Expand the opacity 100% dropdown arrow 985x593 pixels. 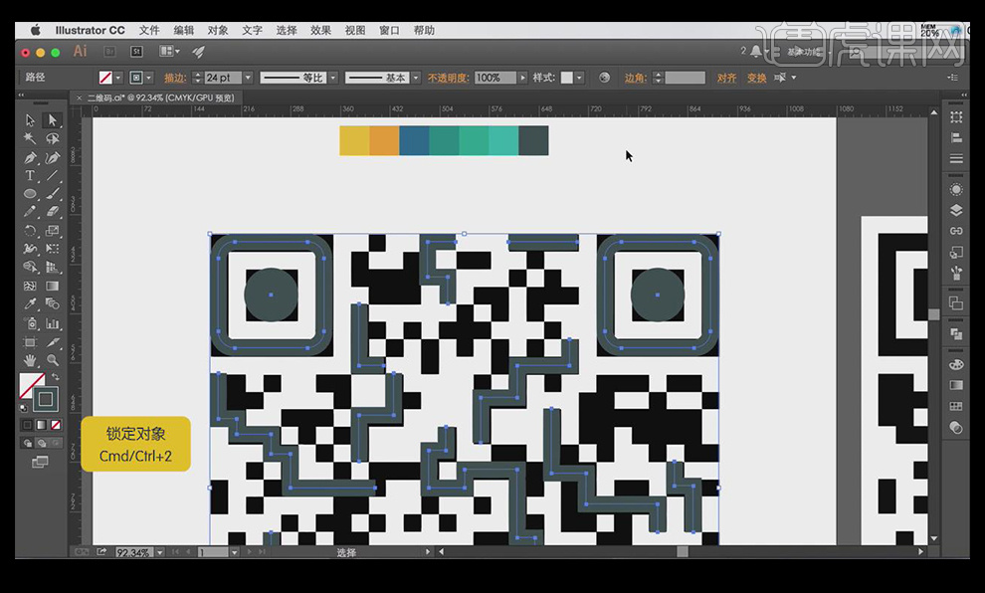(523, 78)
